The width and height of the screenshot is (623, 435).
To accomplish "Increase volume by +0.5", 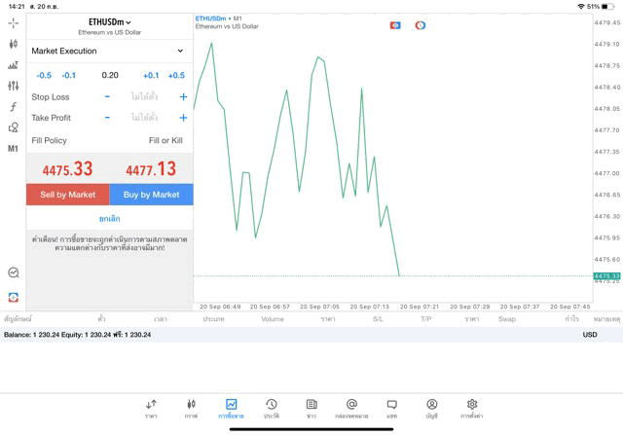I will pos(176,75).
